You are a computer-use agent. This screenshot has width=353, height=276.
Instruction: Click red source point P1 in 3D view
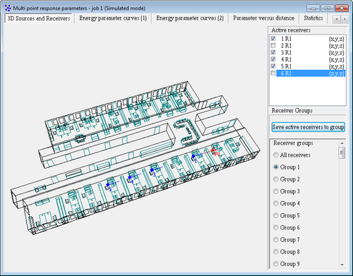pyautogui.click(x=214, y=150)
